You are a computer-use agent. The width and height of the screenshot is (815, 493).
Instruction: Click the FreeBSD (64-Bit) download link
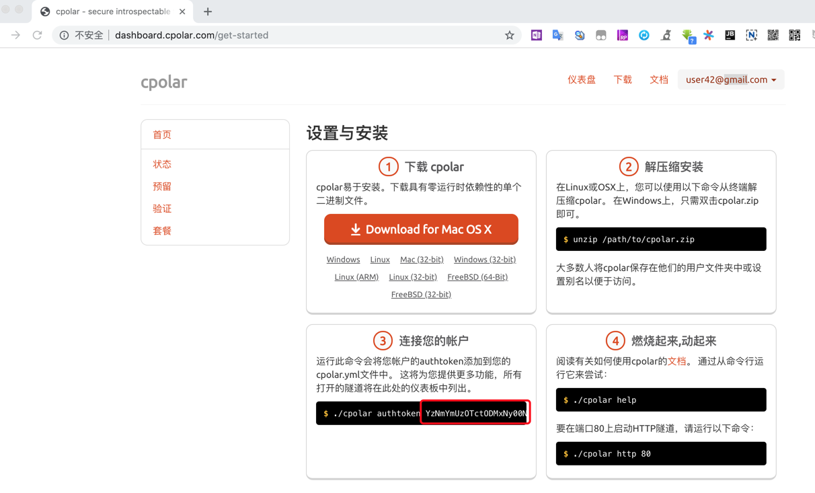(477, 277)
